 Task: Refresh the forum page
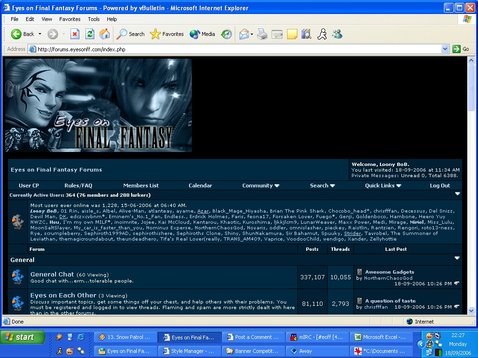(90, 34)
